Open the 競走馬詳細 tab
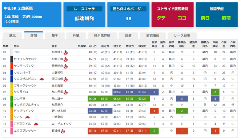The height and width of the screenshot is (140, 240). coord(102,36)
